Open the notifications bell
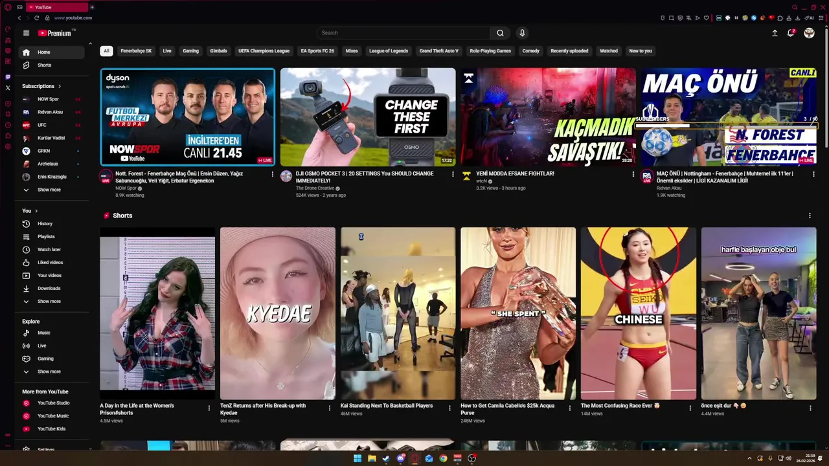 coord(791,33)
